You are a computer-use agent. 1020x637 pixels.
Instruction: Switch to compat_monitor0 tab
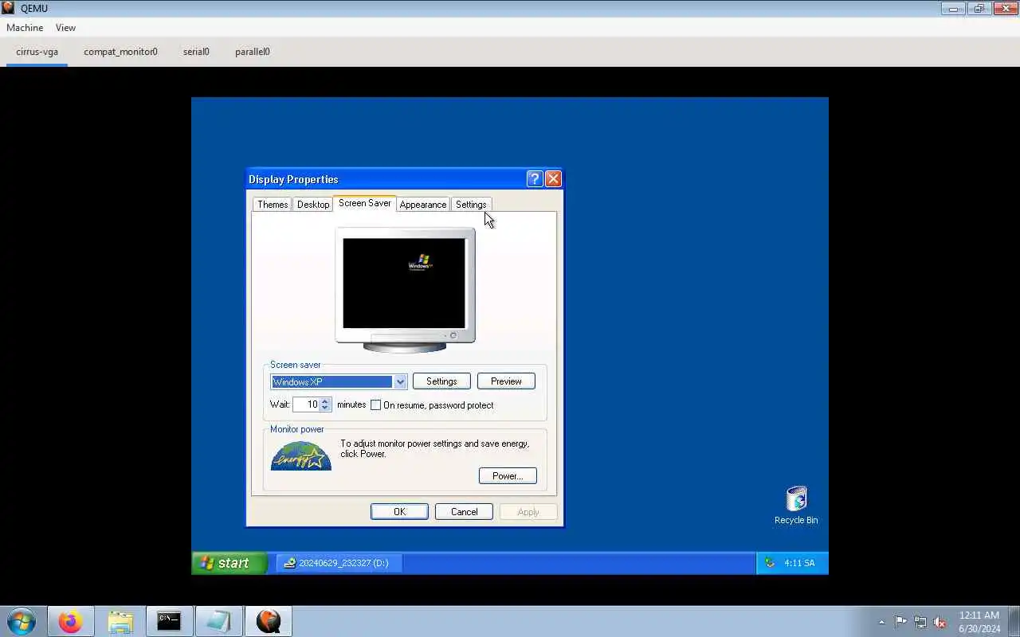[120, 52]
